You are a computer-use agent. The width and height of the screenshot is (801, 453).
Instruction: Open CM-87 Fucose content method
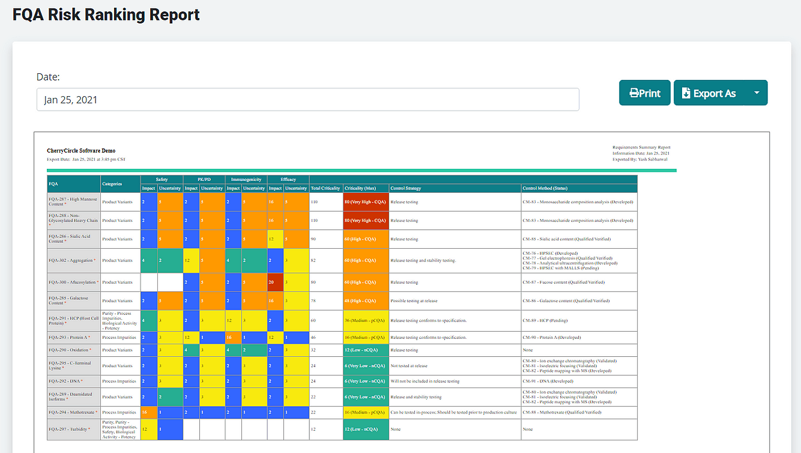pos(564,281)
